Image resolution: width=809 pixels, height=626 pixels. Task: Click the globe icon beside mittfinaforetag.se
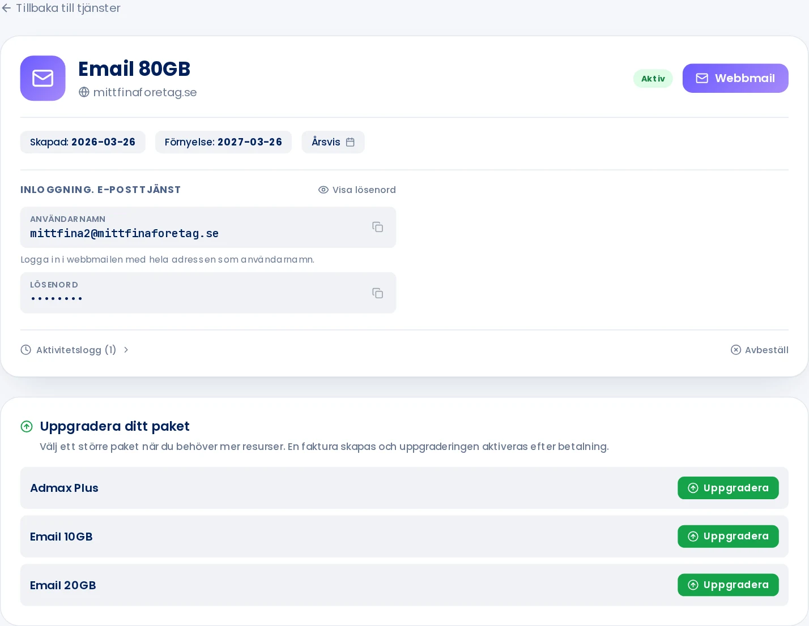(84, 92)
